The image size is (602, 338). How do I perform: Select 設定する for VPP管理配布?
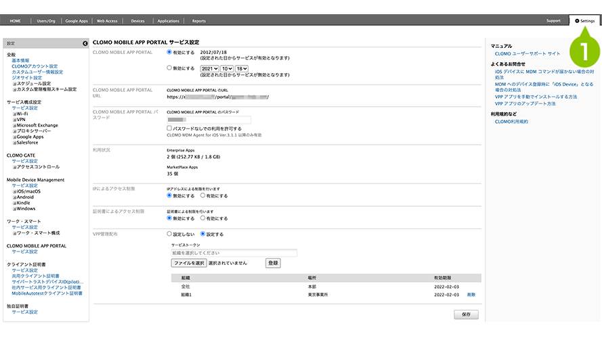pos(202,234)
